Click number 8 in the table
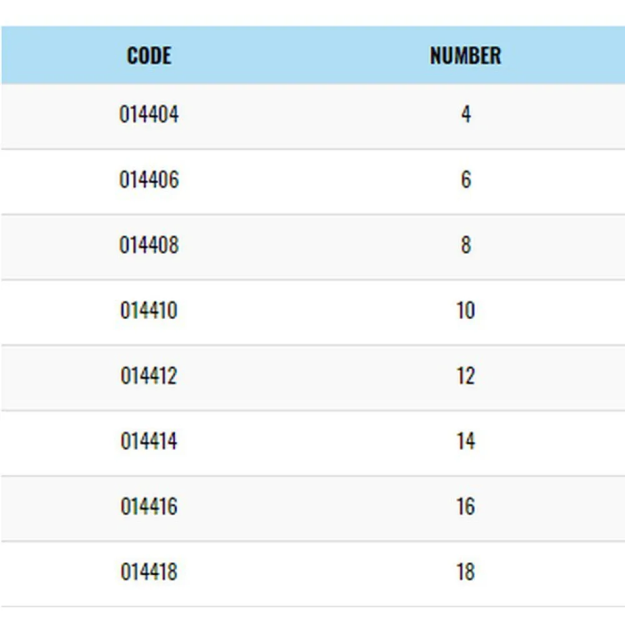625x625 pixels. (466, 245)
